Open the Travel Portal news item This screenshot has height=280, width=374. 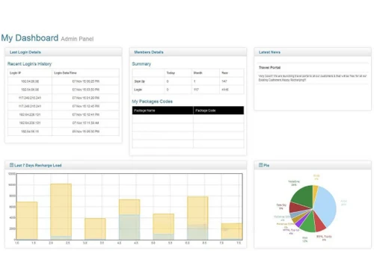(269, 67)
